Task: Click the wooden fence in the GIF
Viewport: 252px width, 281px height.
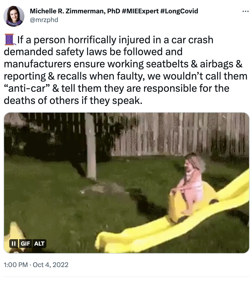Action: 179,134
